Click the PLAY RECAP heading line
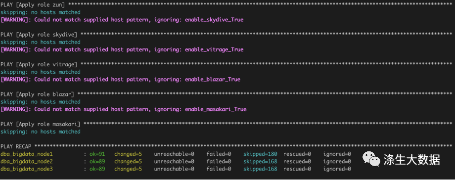The image size is (455, 180). click(227, 146)
